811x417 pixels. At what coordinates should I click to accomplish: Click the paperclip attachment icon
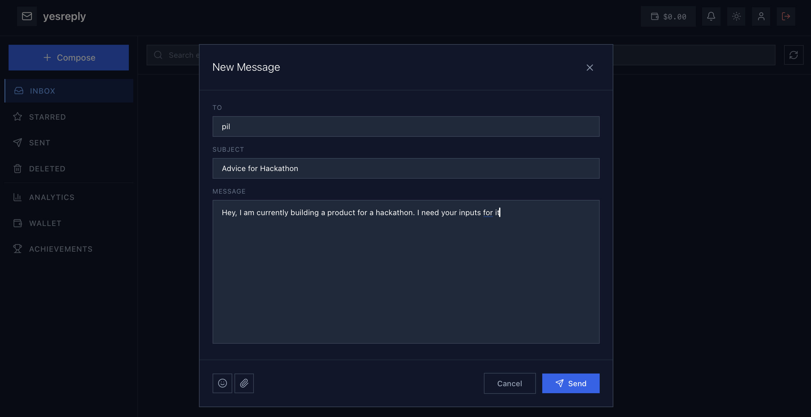coord(244,383)
